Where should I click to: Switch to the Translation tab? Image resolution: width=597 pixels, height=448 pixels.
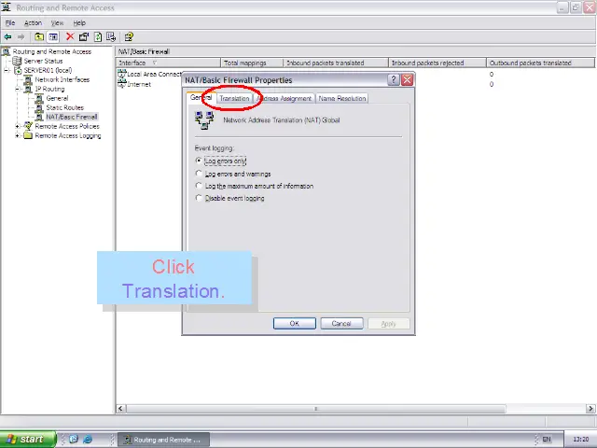pos(234,98)
